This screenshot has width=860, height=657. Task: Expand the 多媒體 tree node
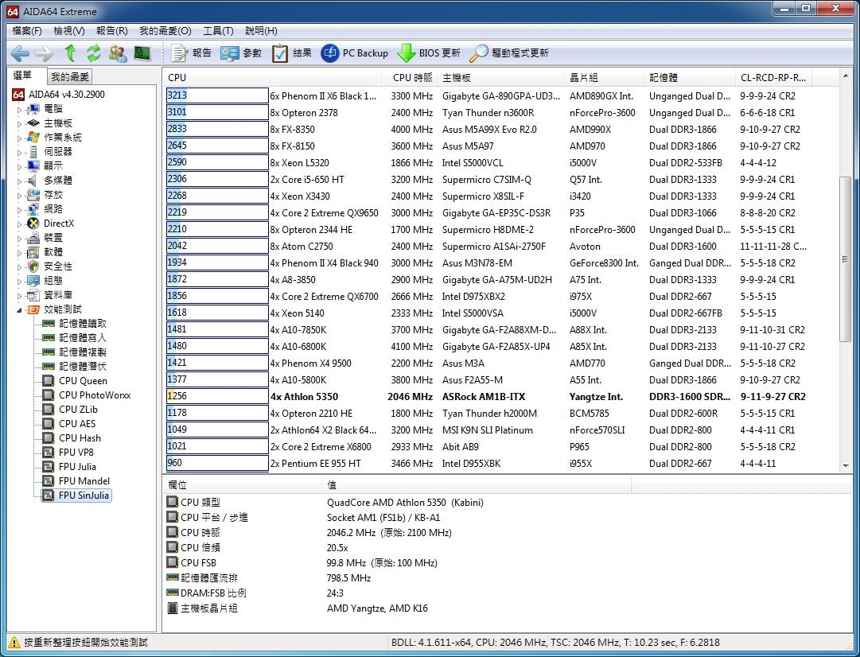20,181
